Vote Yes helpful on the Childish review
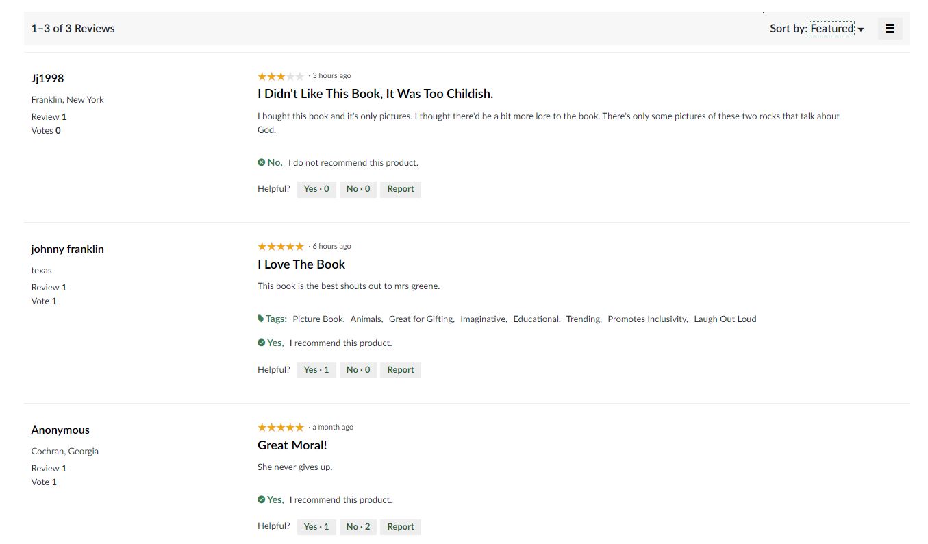This screenshot has height=544, width=928. point(316,189)
